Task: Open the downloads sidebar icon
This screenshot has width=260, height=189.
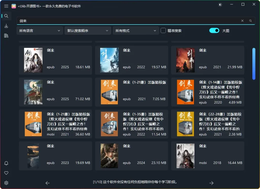Action: pyautogui.click(x=6, y=26)
